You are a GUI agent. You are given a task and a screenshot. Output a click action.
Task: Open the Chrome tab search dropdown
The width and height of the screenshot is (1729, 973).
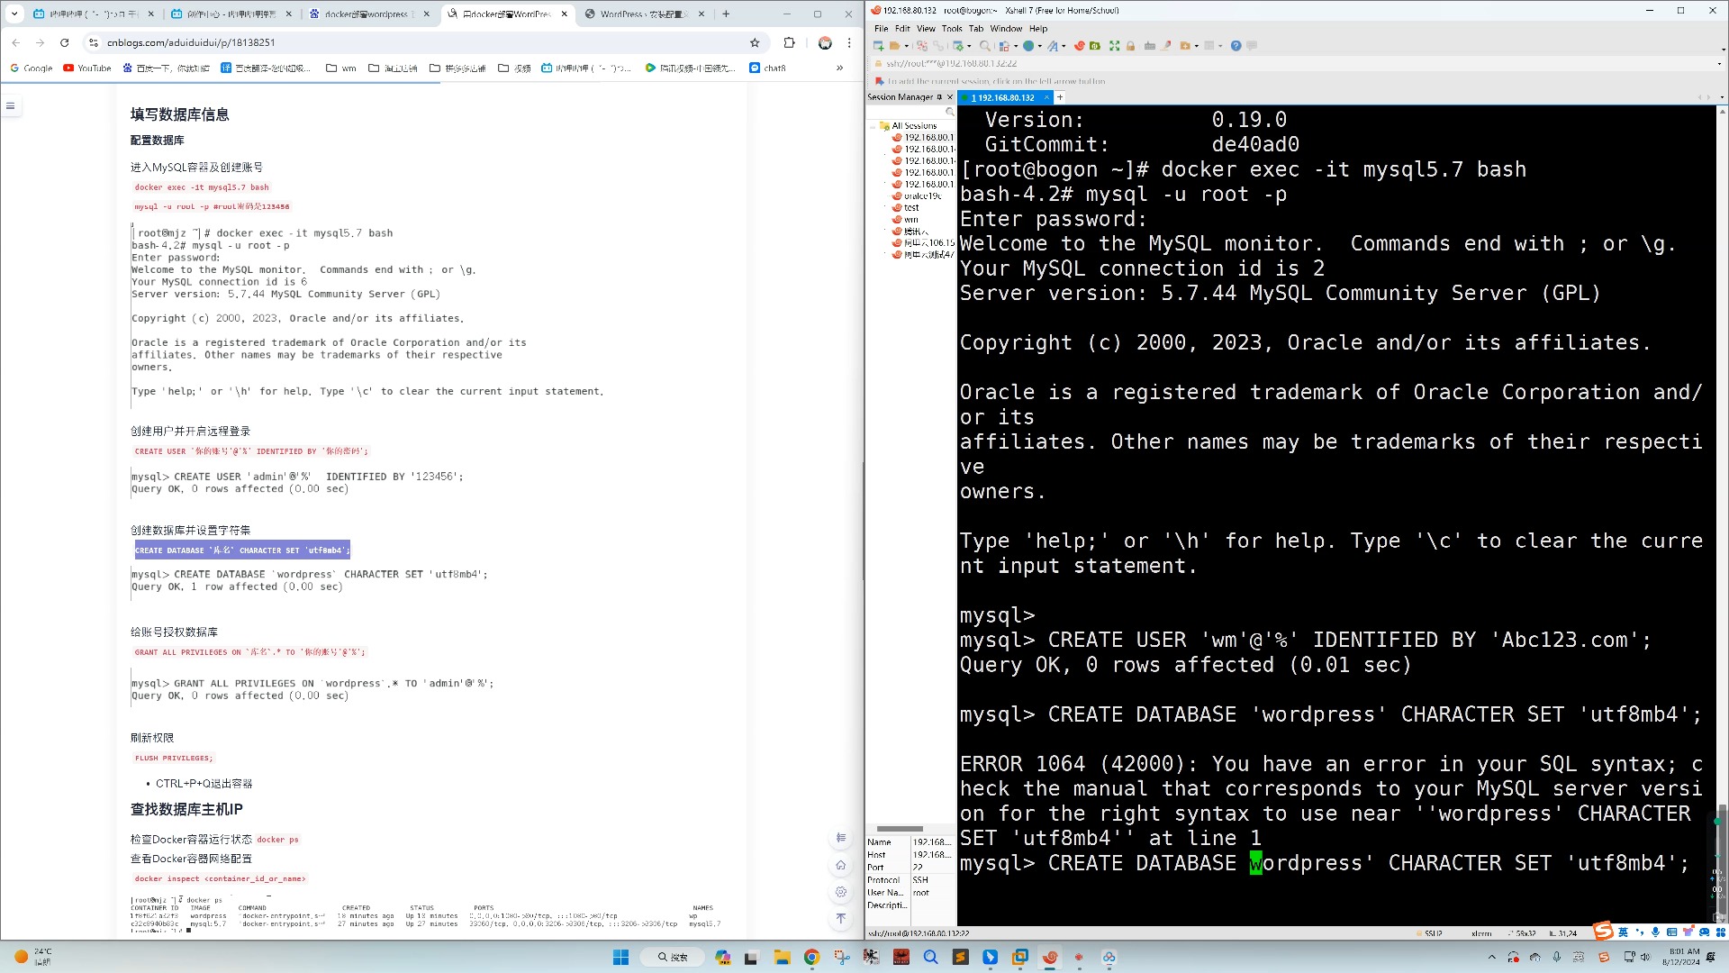pyautogui.click(x=14, y=14)
